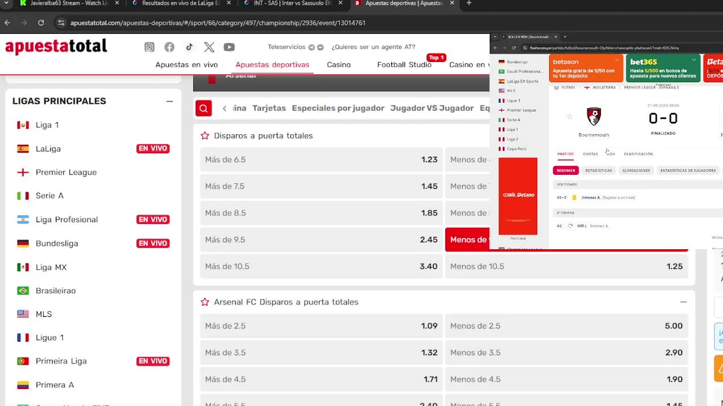
Task: Open Apuesta Total Facebook icon
Action: click(x=169, y=47)
